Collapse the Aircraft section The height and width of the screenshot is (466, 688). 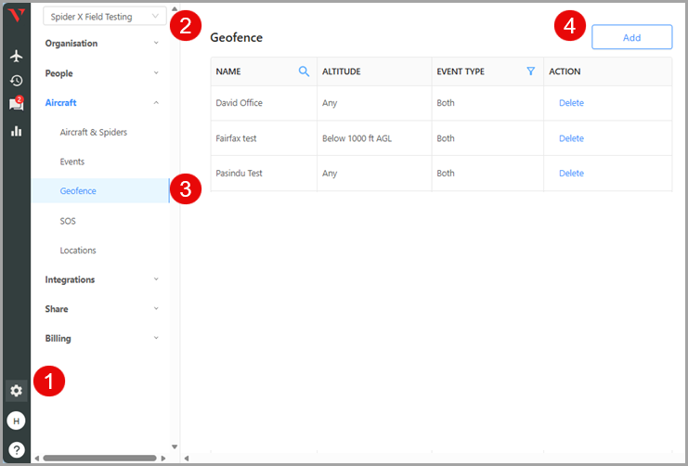102,103
